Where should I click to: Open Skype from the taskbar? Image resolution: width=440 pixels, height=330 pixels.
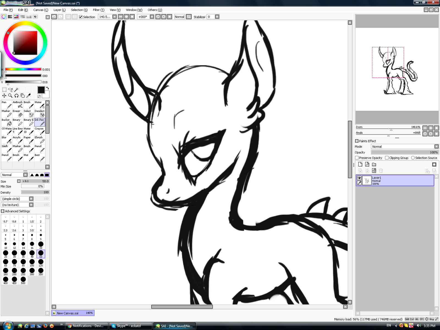(x=130, y=326)
